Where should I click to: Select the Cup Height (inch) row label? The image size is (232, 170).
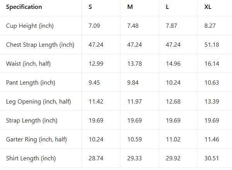(30, 26)
